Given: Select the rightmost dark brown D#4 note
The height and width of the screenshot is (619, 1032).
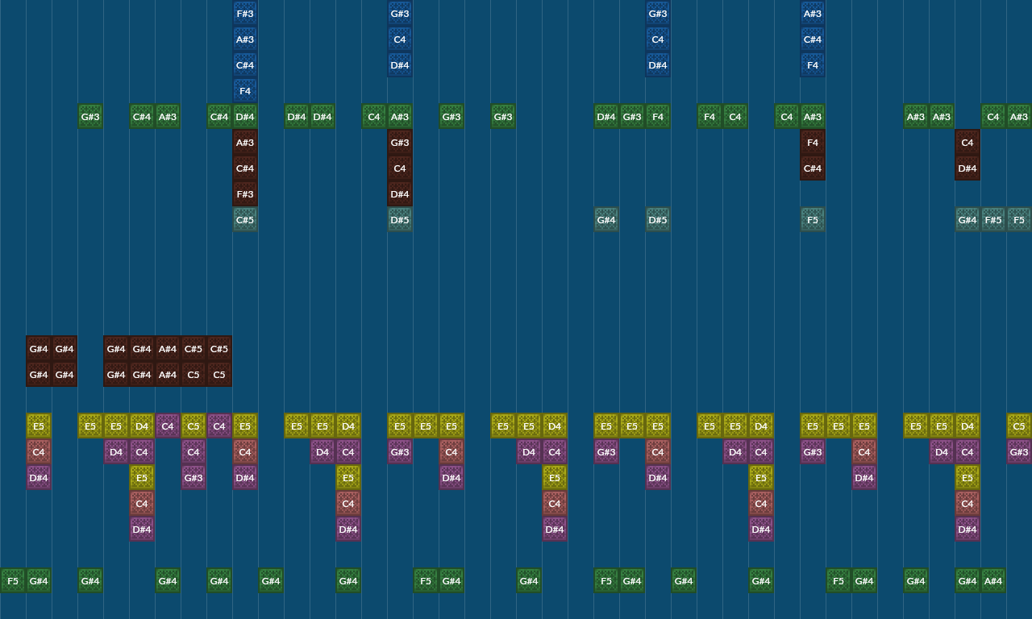Looking at the screenshot, I should pyautogui.click(x=967, y=168).
